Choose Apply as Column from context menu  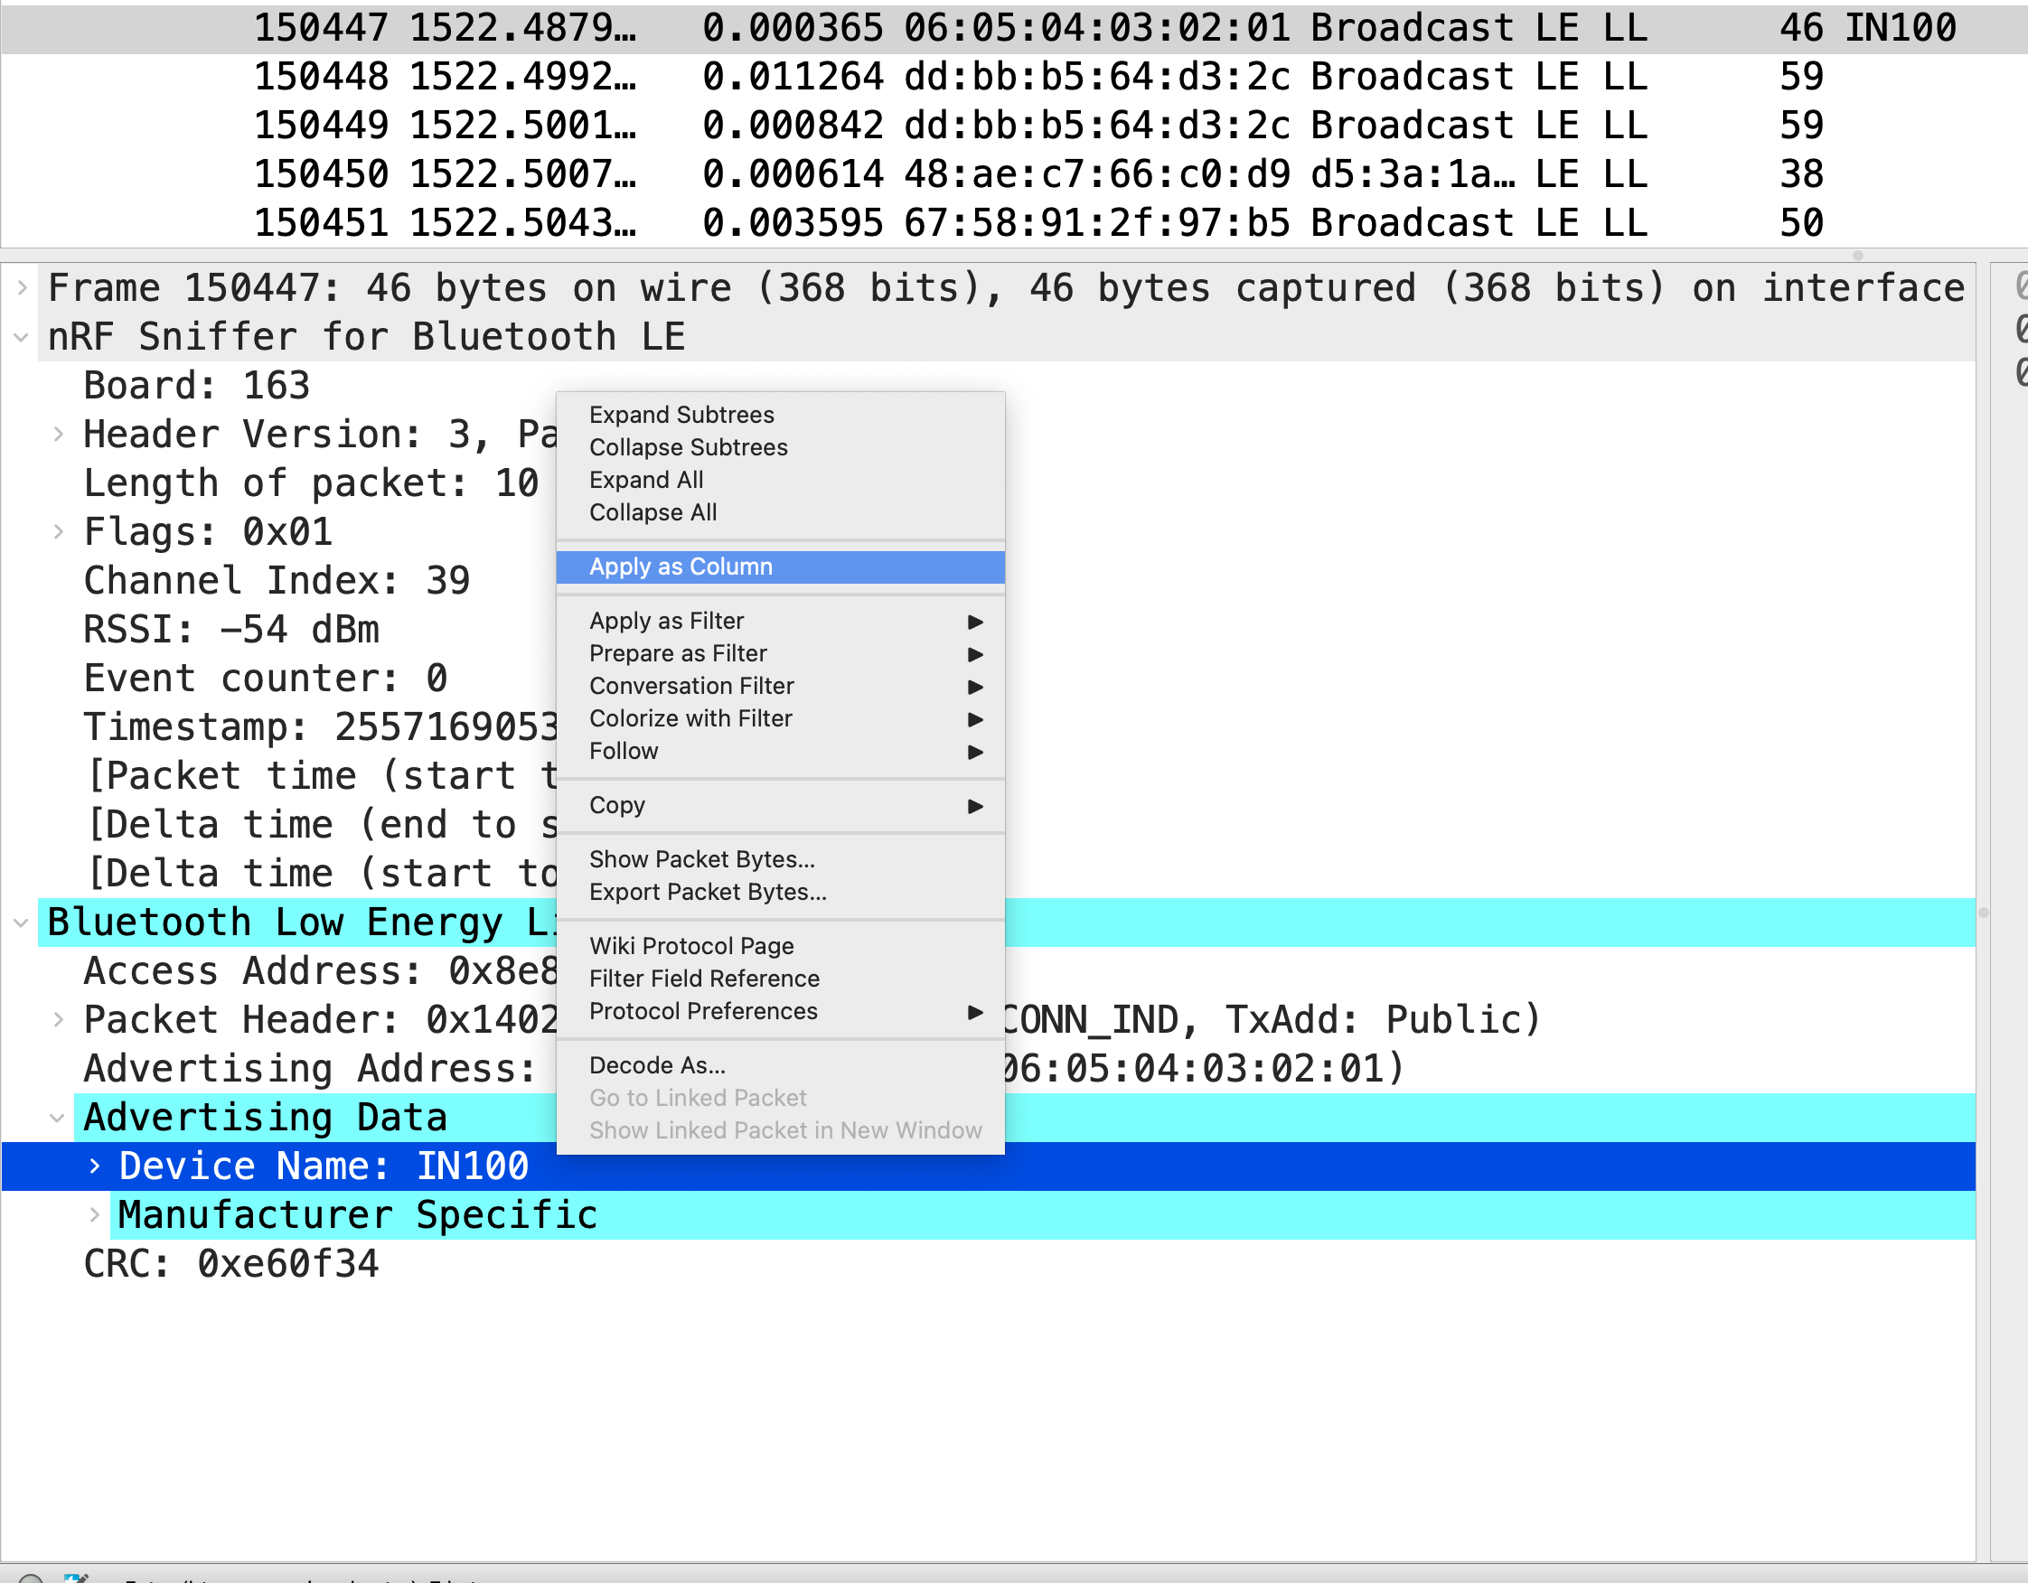point(681,567)
